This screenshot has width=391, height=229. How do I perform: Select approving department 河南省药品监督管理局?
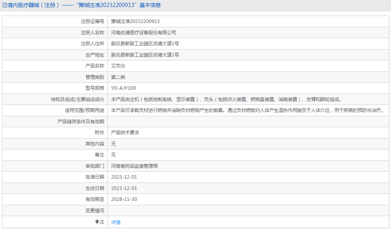pos(134,166)
